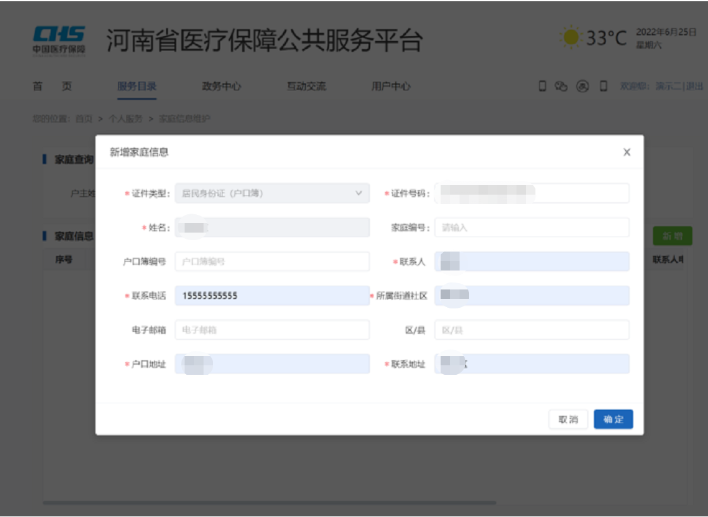
Task: Open the 区/县 district selection field
Action: [532, 329]
